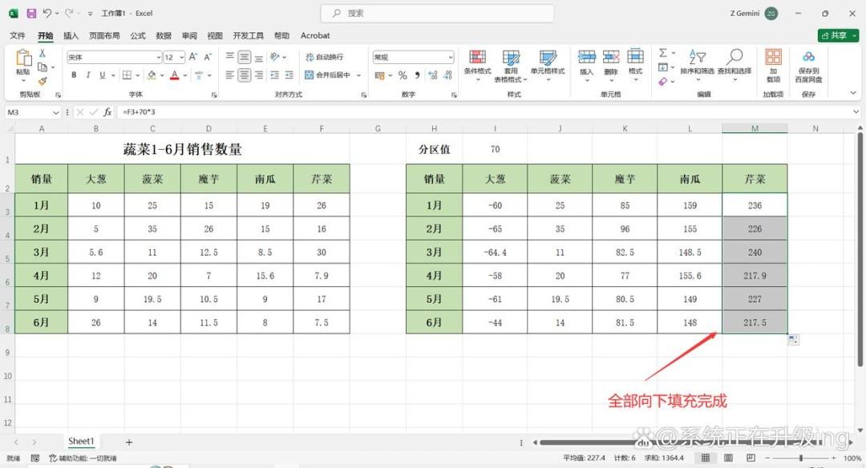This screenshot has height=468, width=866.
Task: Click the font color A button
Action: point(175,75)
